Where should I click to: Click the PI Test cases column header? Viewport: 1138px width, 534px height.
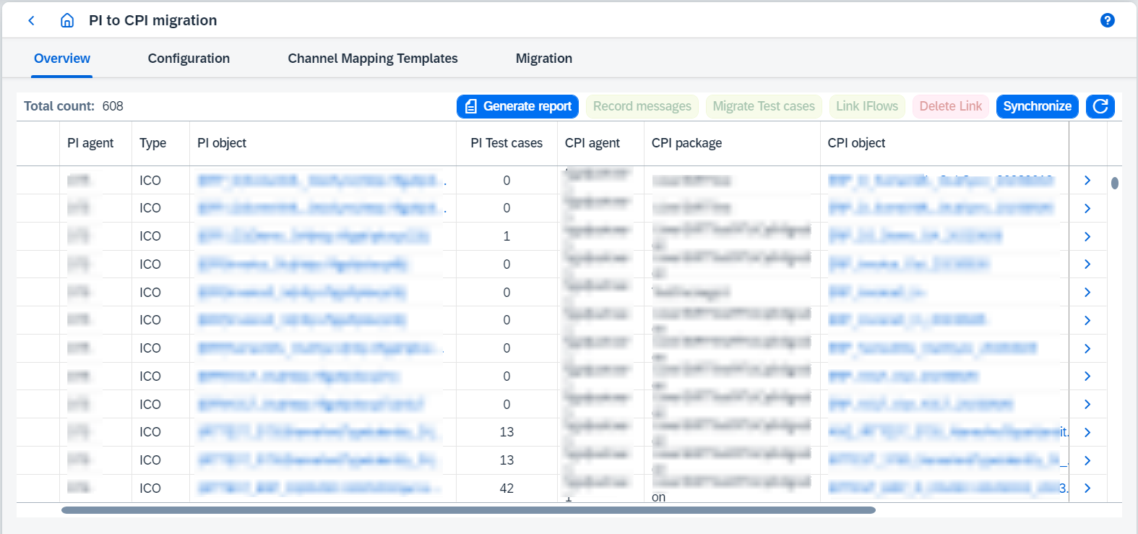point(507,143)
